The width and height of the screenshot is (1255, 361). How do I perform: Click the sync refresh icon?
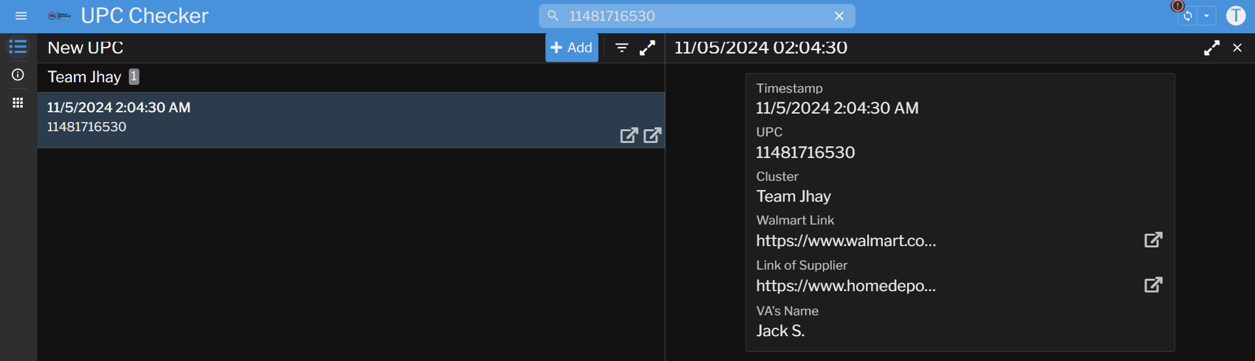[1188, 16]
